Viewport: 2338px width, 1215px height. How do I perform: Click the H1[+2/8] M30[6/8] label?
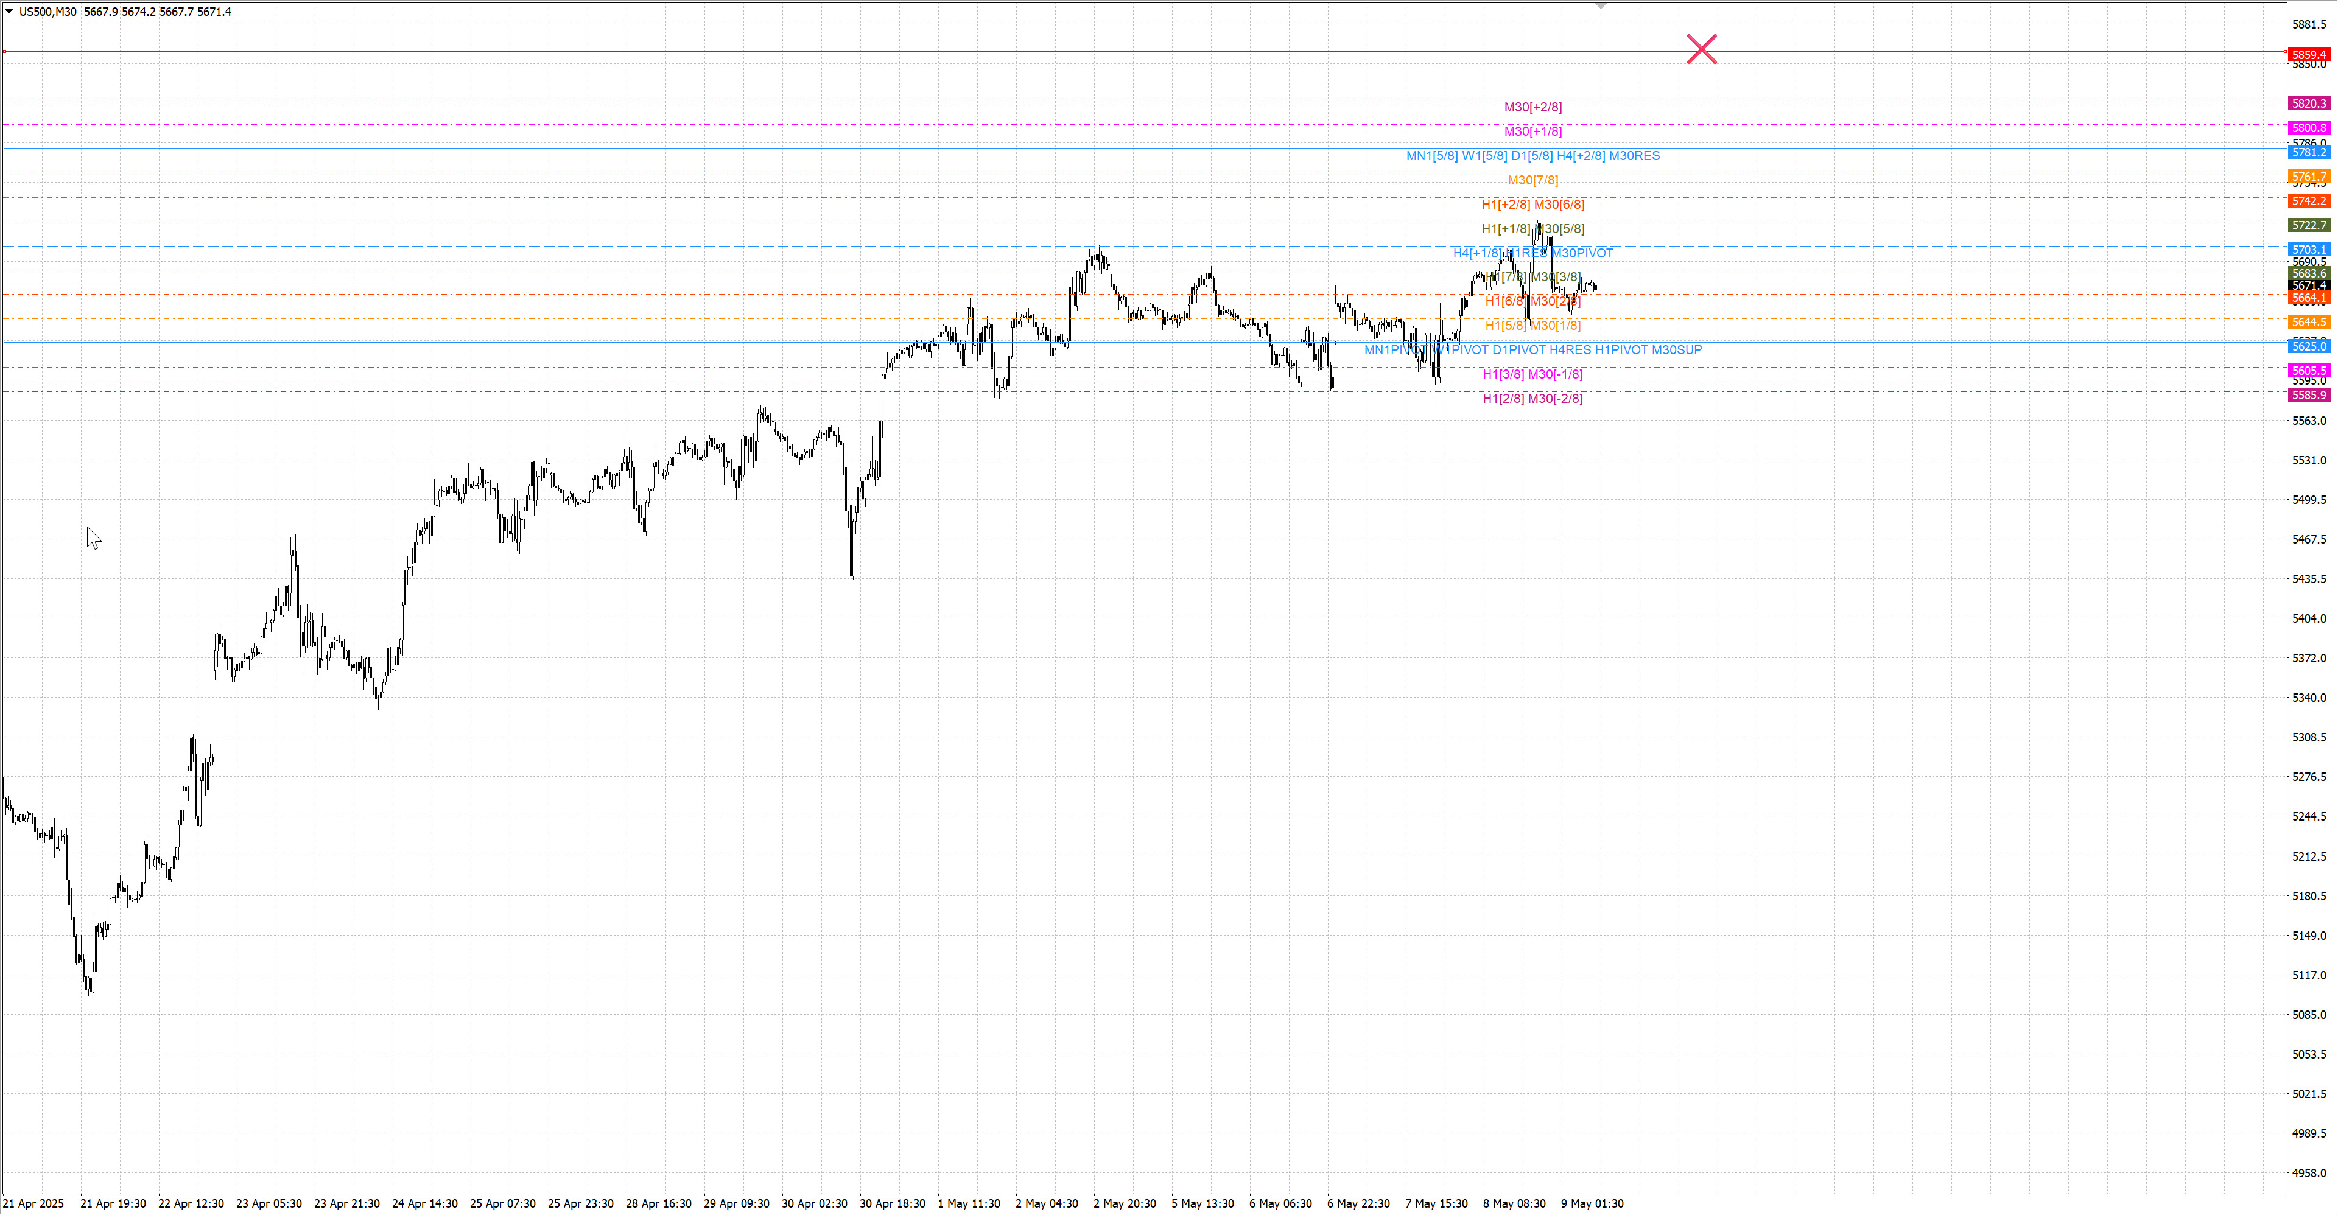1532,205
